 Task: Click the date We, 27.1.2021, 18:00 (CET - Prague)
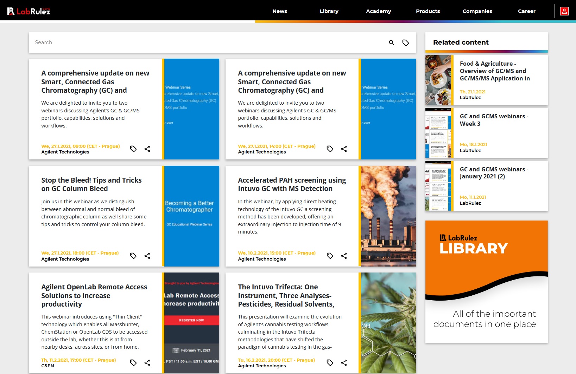pyautogui.click(x=80, y=253)
